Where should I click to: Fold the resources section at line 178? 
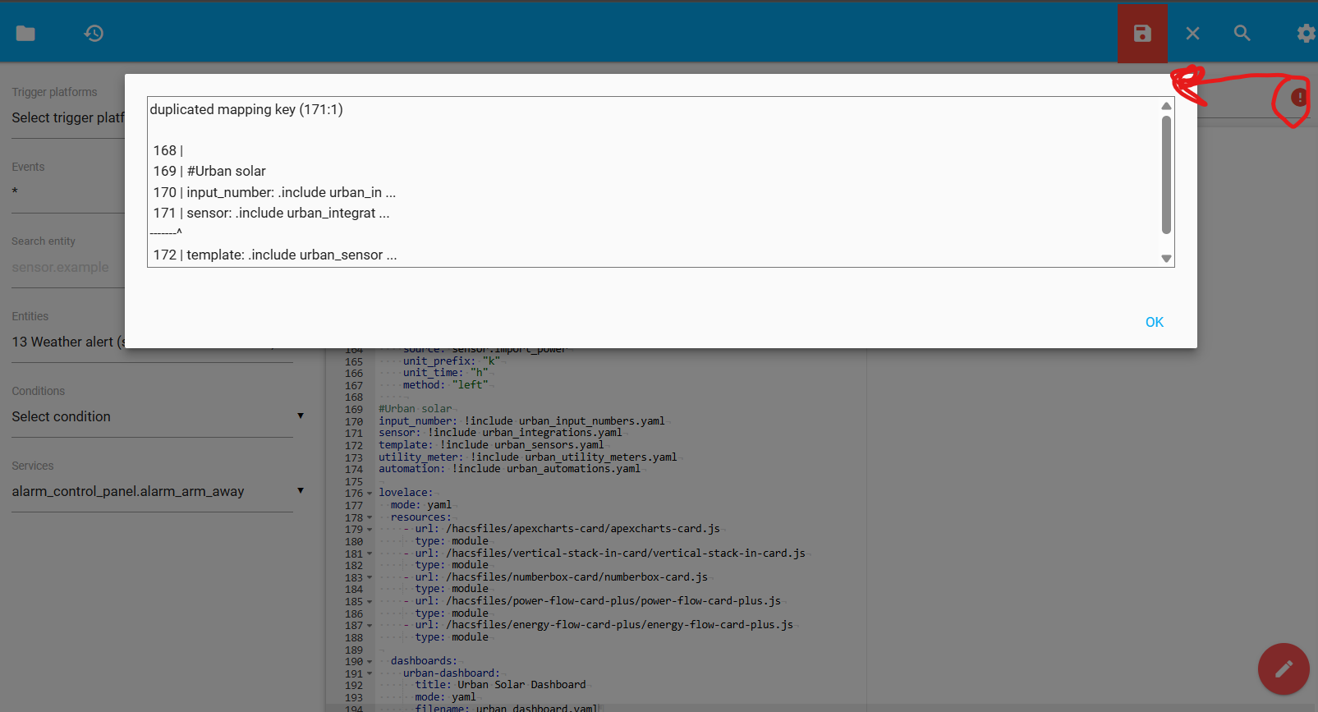(370, 517)
